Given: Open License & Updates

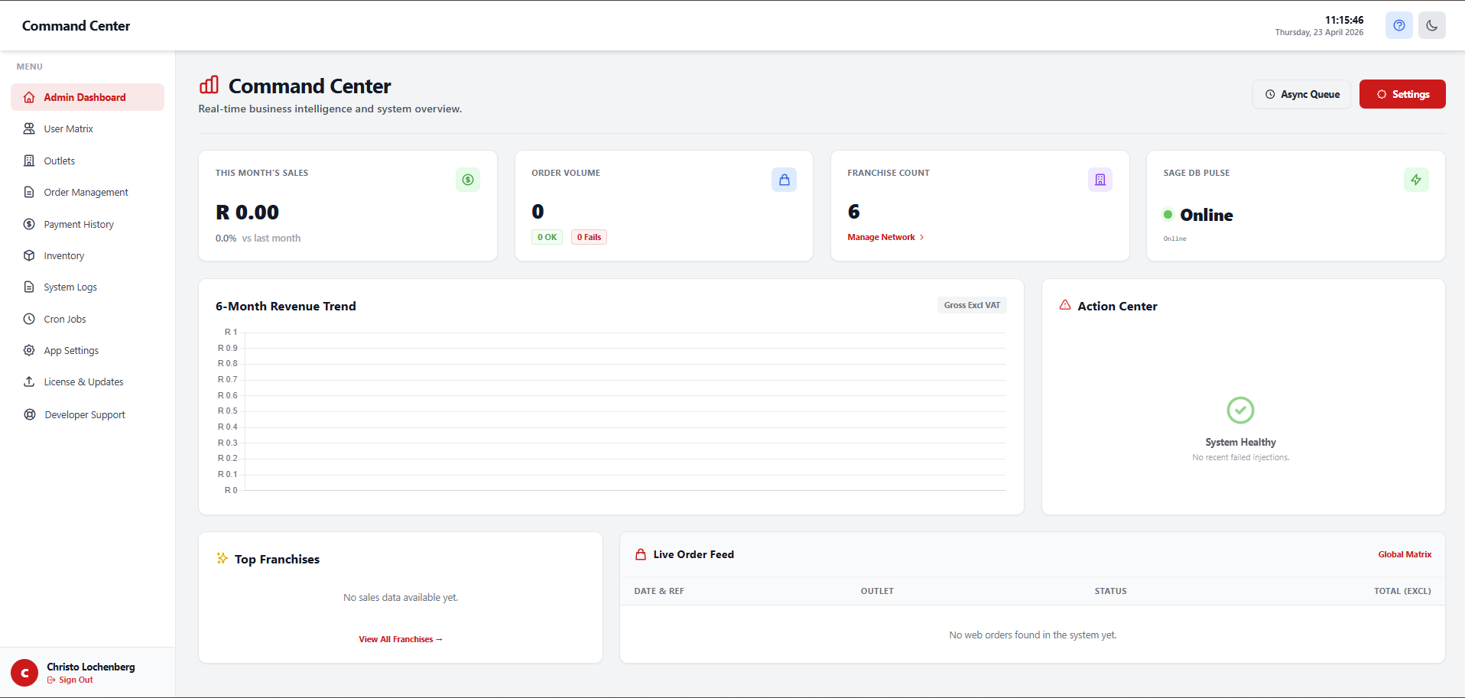Looking at the screenshot, I should point(87,381).
